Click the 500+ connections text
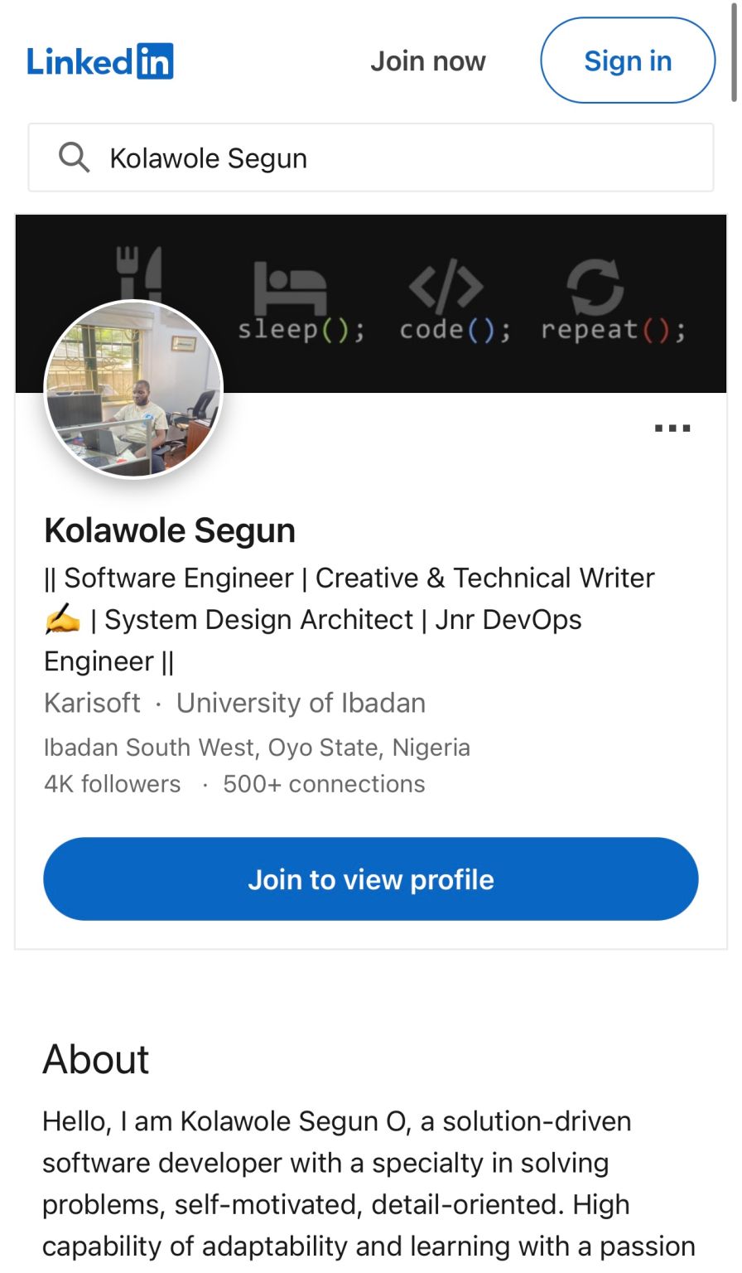The width and height of the screenshot is (742, 1273). click(x=324, y=784)
